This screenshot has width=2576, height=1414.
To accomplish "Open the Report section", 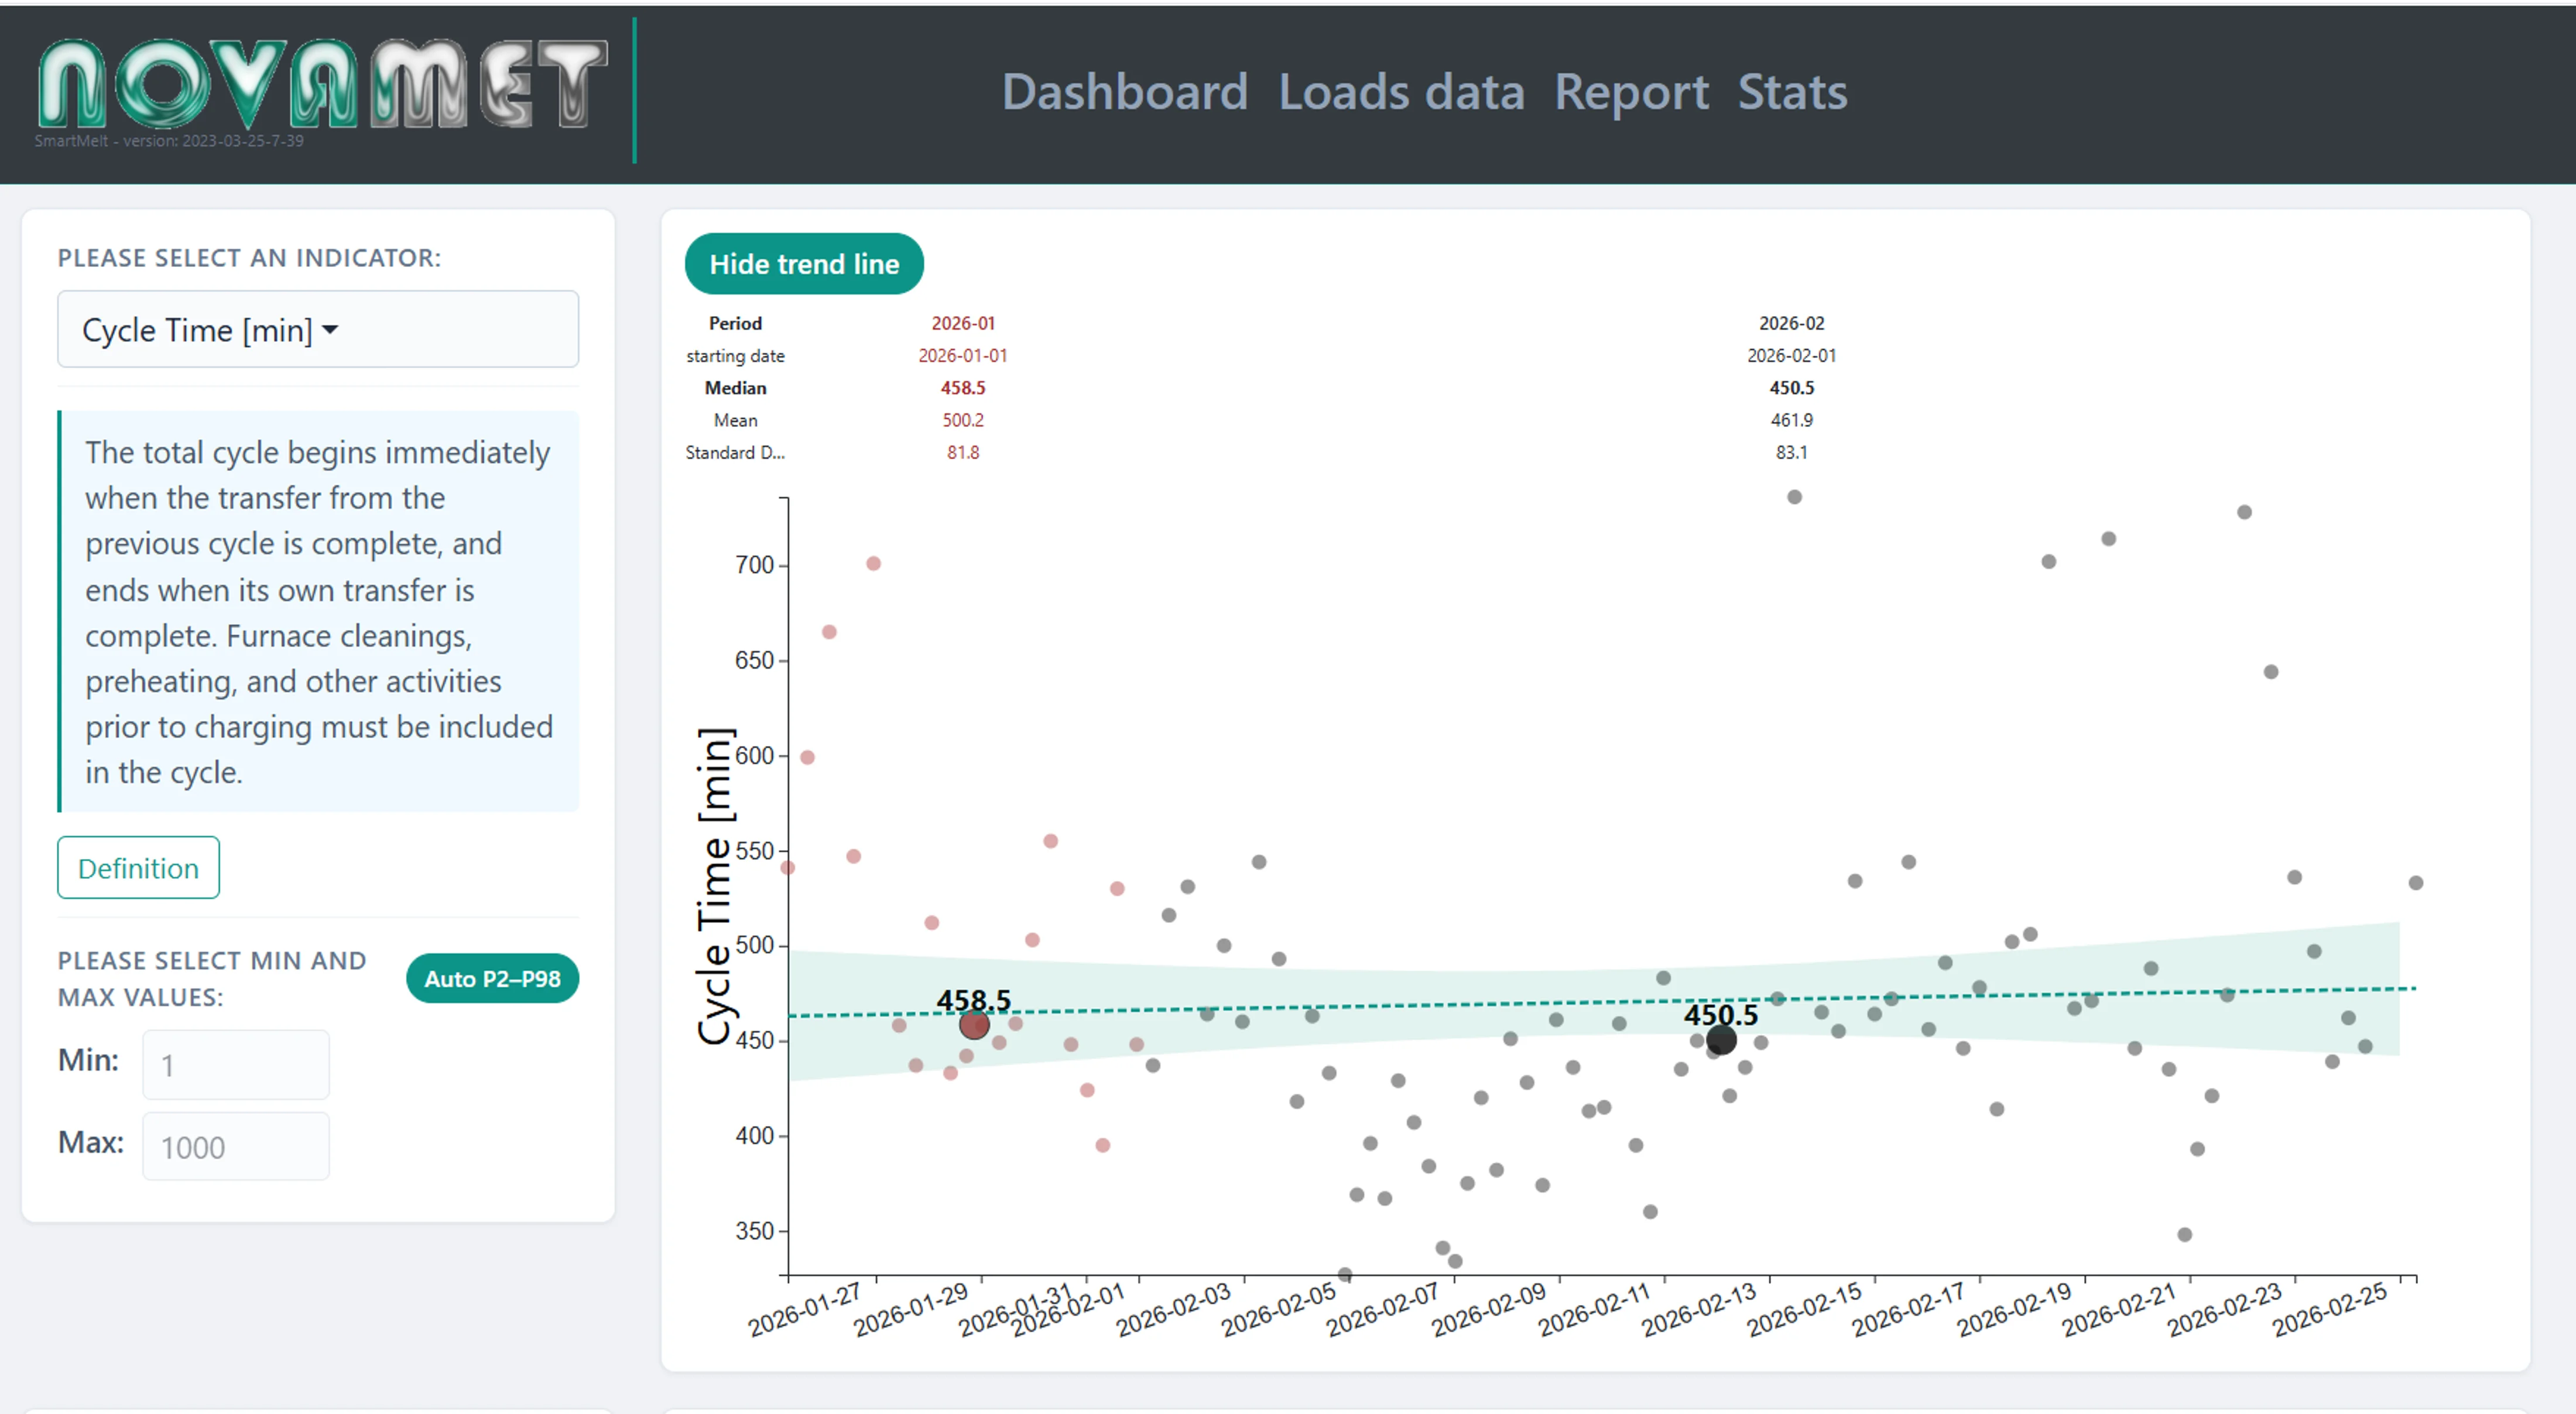I will tap(1632, 92).
